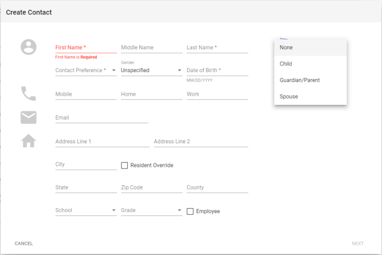Open the School dropdown

tap(85, 210)
